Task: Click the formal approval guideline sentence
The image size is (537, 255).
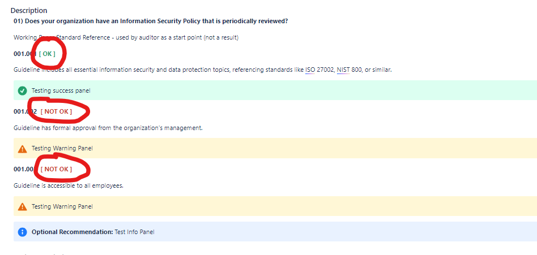Action: coord(108,128)
